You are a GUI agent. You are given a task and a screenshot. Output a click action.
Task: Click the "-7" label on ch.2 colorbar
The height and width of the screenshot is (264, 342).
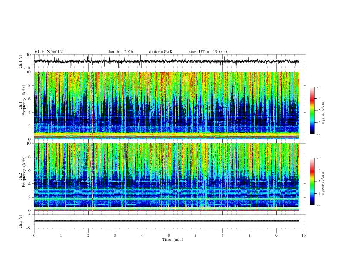pyautogui.click(x=318, y=205)
